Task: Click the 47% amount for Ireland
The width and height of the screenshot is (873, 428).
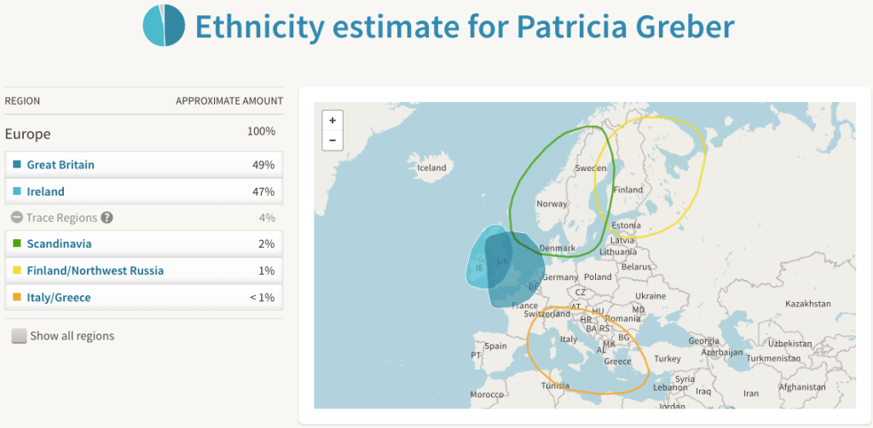Action: click(264, 191)
